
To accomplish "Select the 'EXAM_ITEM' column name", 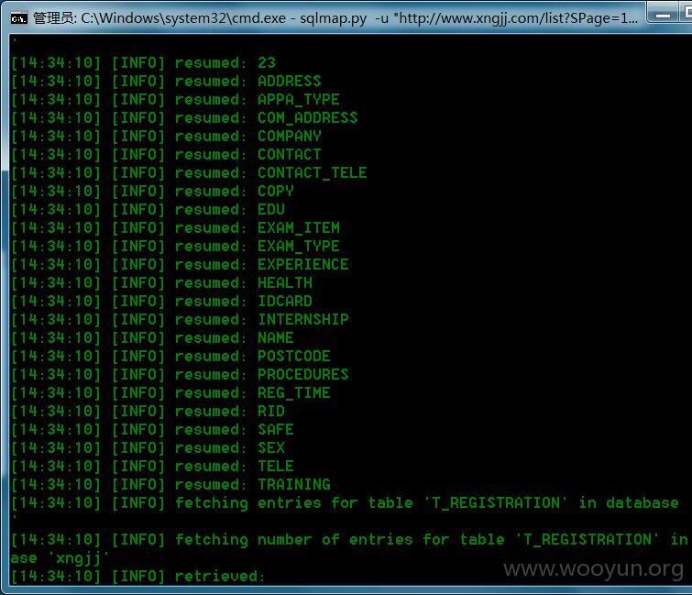I will coord(299,227).
